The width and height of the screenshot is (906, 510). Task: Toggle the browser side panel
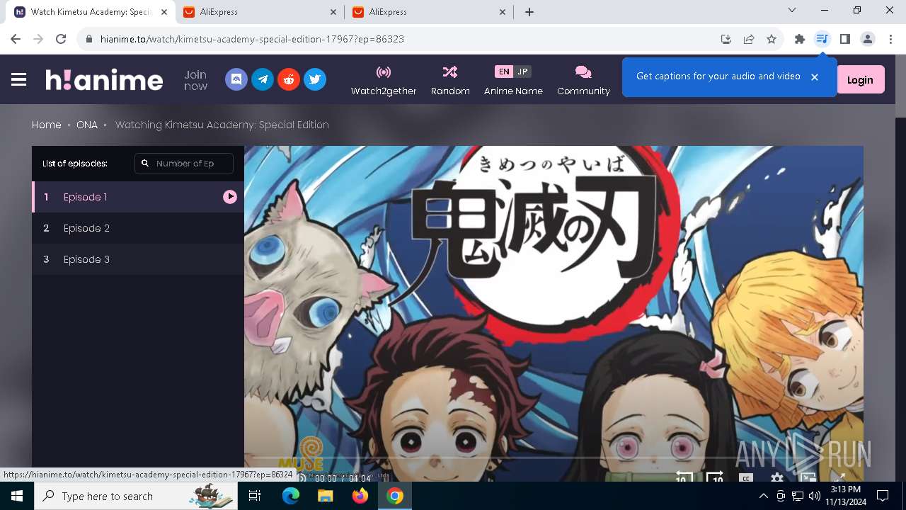click(x=845, y=39)
